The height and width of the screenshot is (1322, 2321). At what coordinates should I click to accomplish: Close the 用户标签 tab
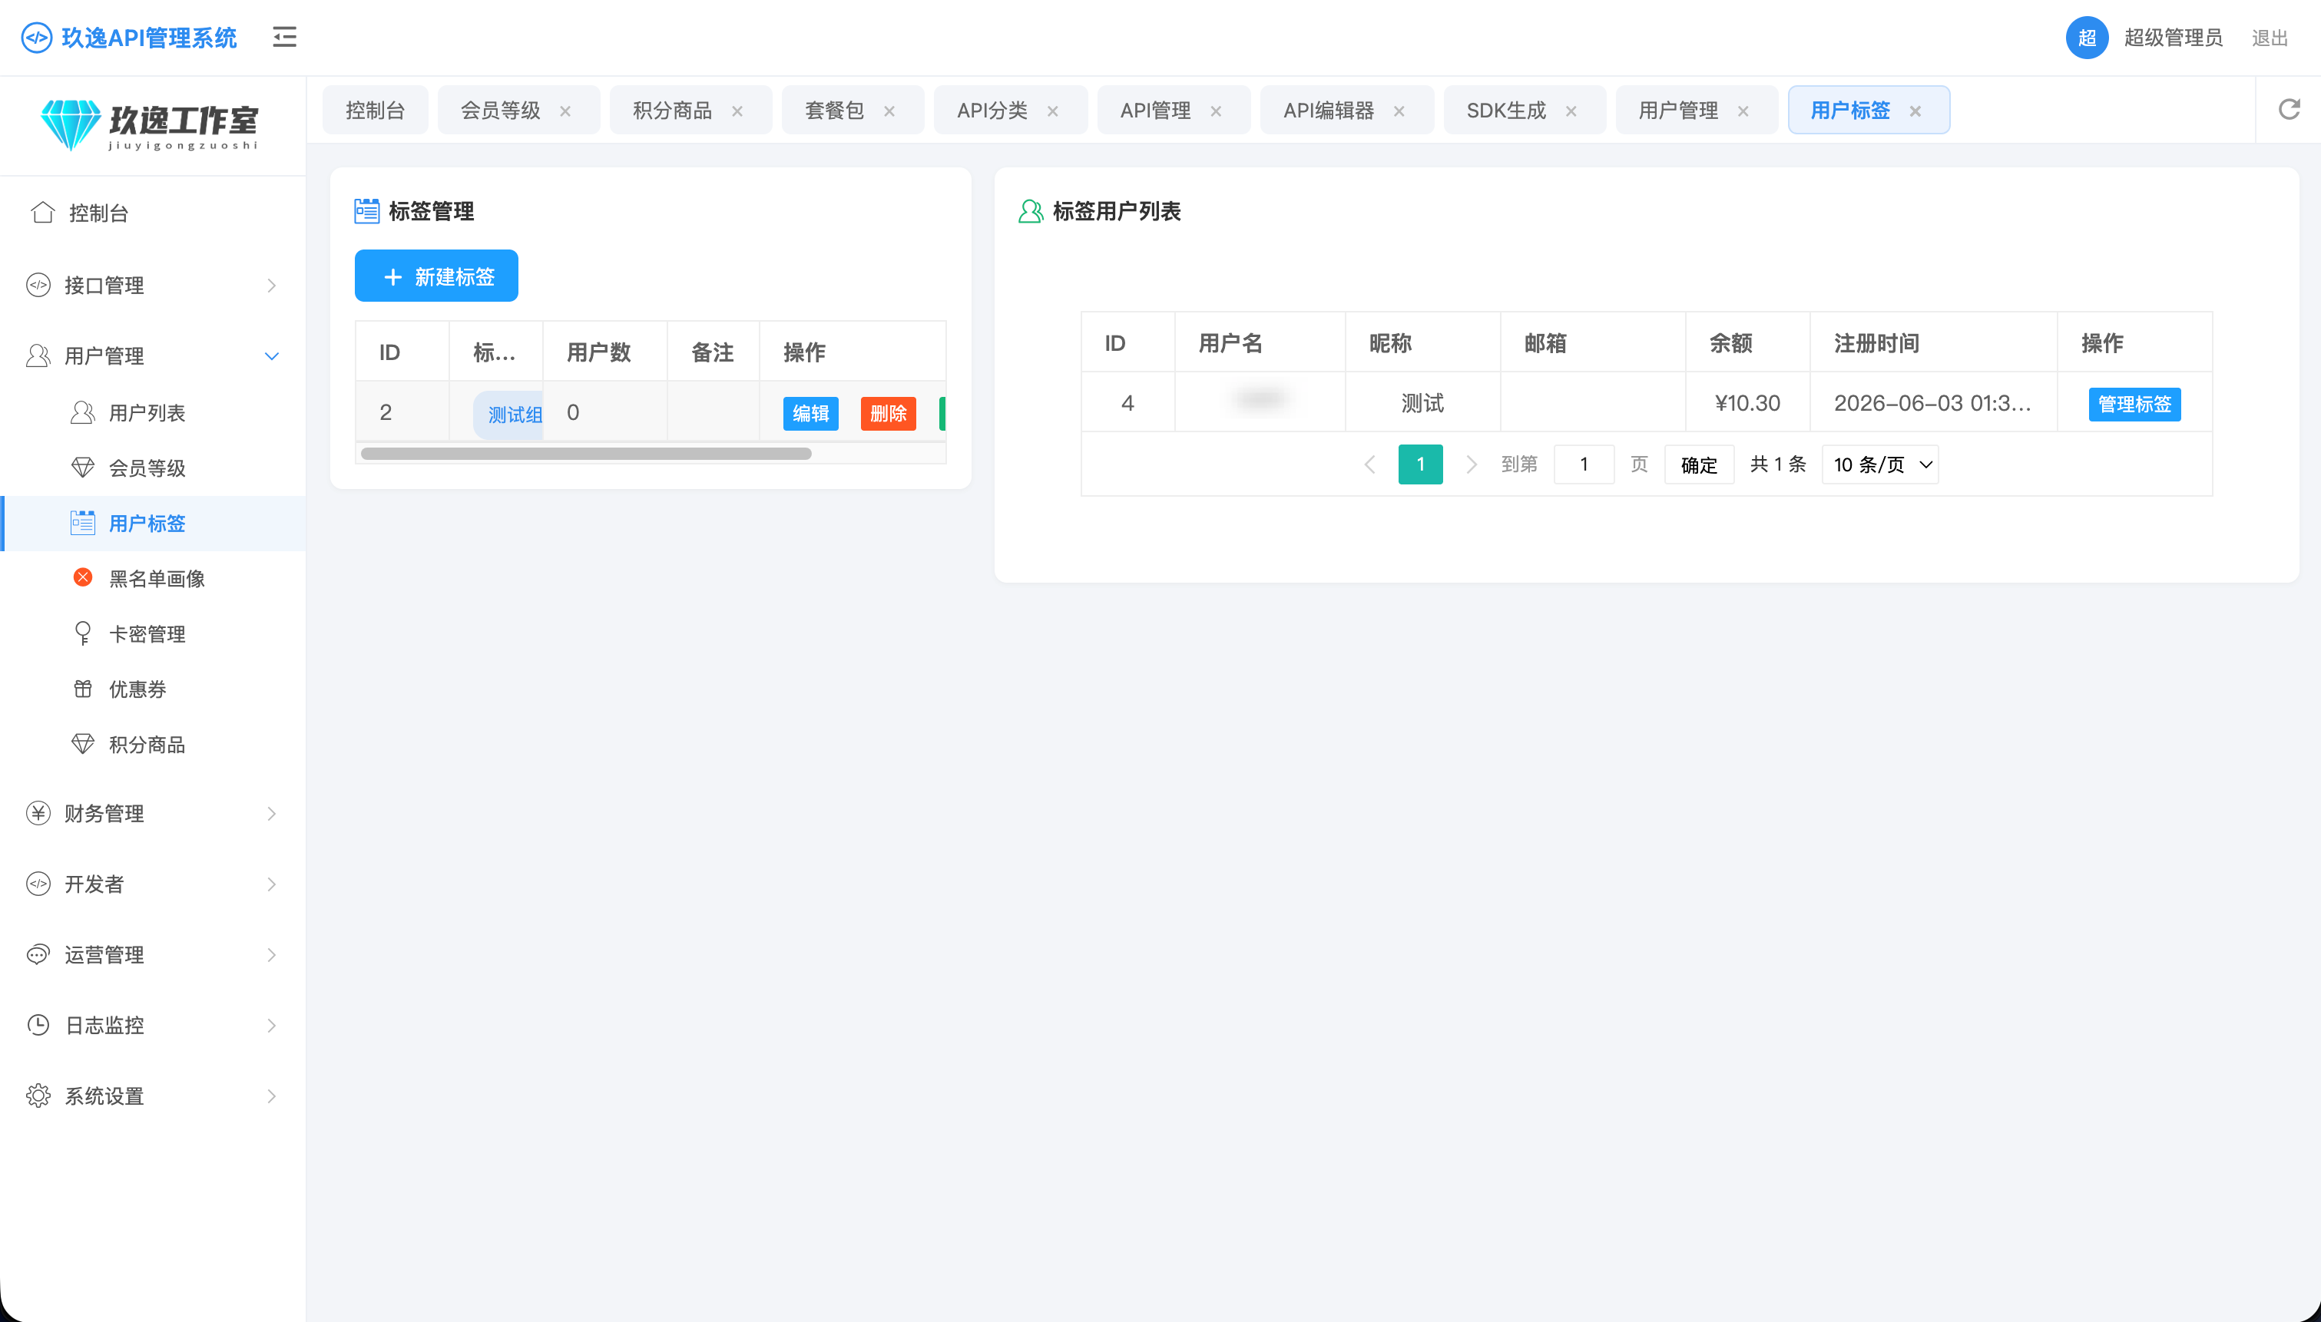point(1915,111)
